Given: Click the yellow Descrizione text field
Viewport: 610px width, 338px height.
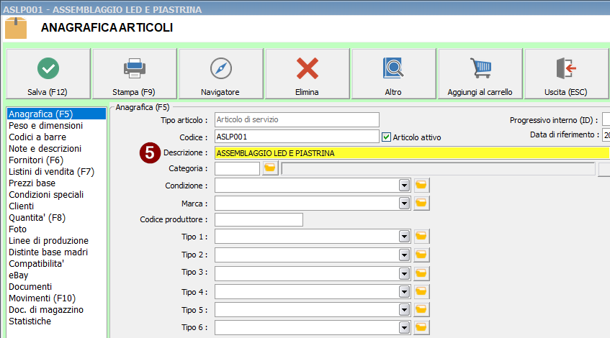Looking at the screenshot, I should click(x=411, y=152).
